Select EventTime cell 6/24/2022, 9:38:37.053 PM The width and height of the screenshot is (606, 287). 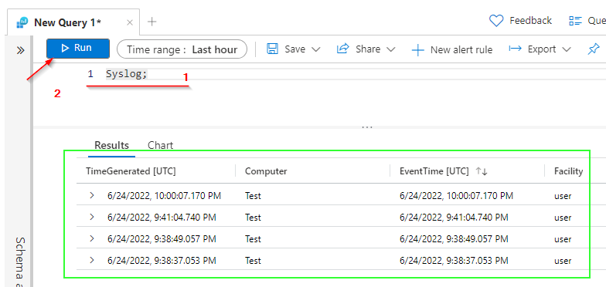454,261
